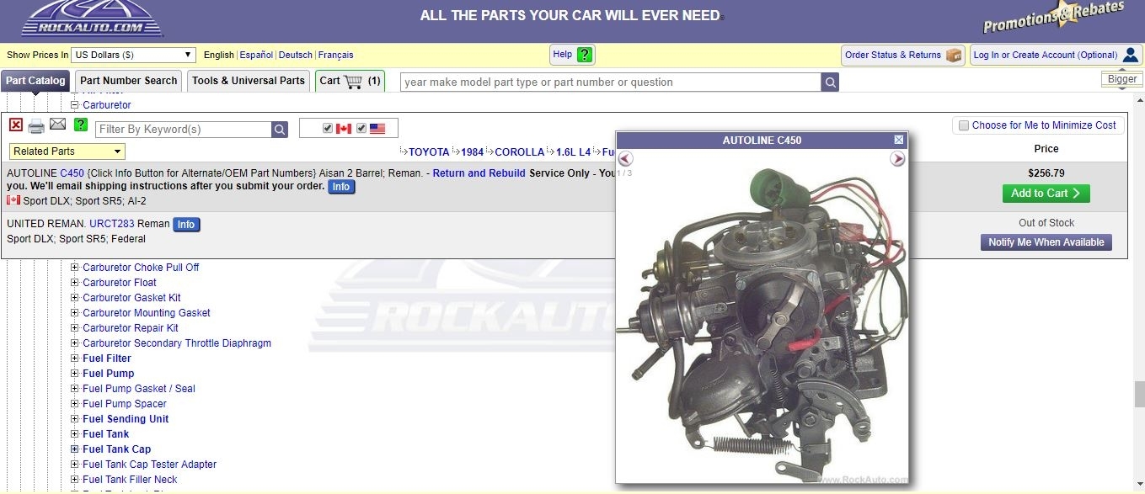Click the main search magnifier button
Image resolution: width=1145 pixels, height=494 pixels.
831,82
